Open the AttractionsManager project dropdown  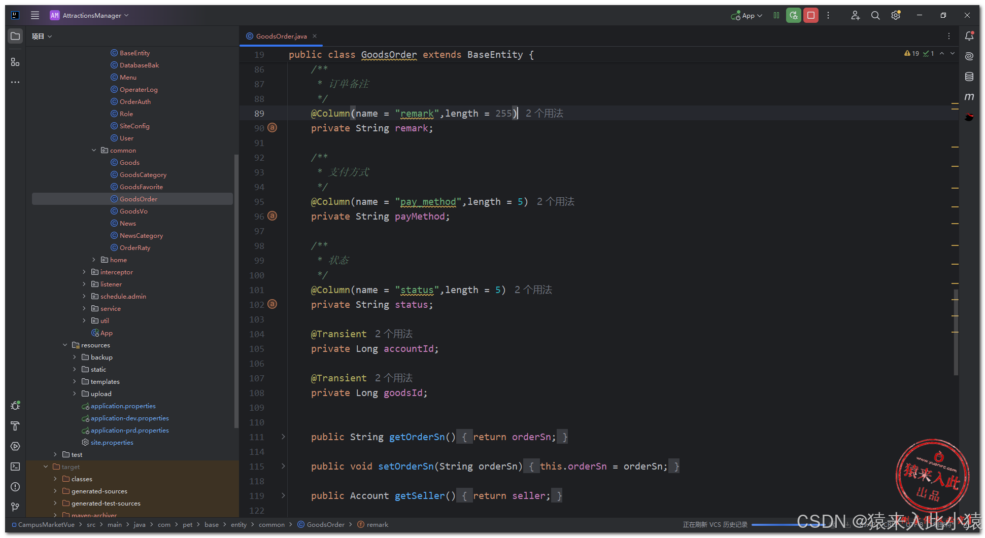click(x=89, y=15)
